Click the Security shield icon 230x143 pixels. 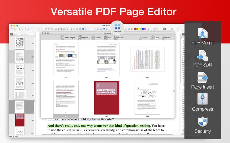click(203, 121)
